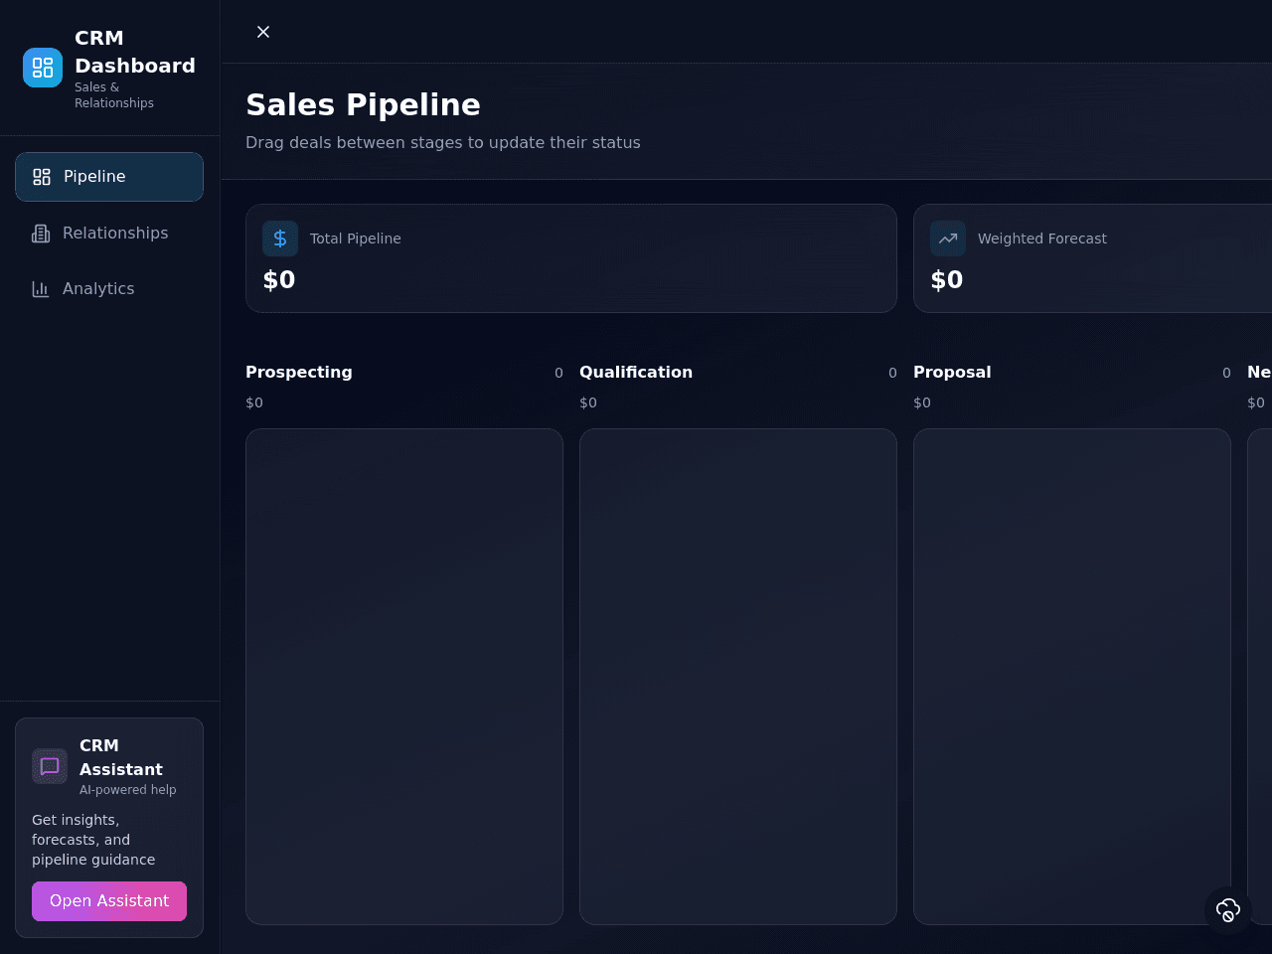Viewport: 1272px width, 954px height.
Task: Click the Analytics bar chart icon
Action: [41, 289]
